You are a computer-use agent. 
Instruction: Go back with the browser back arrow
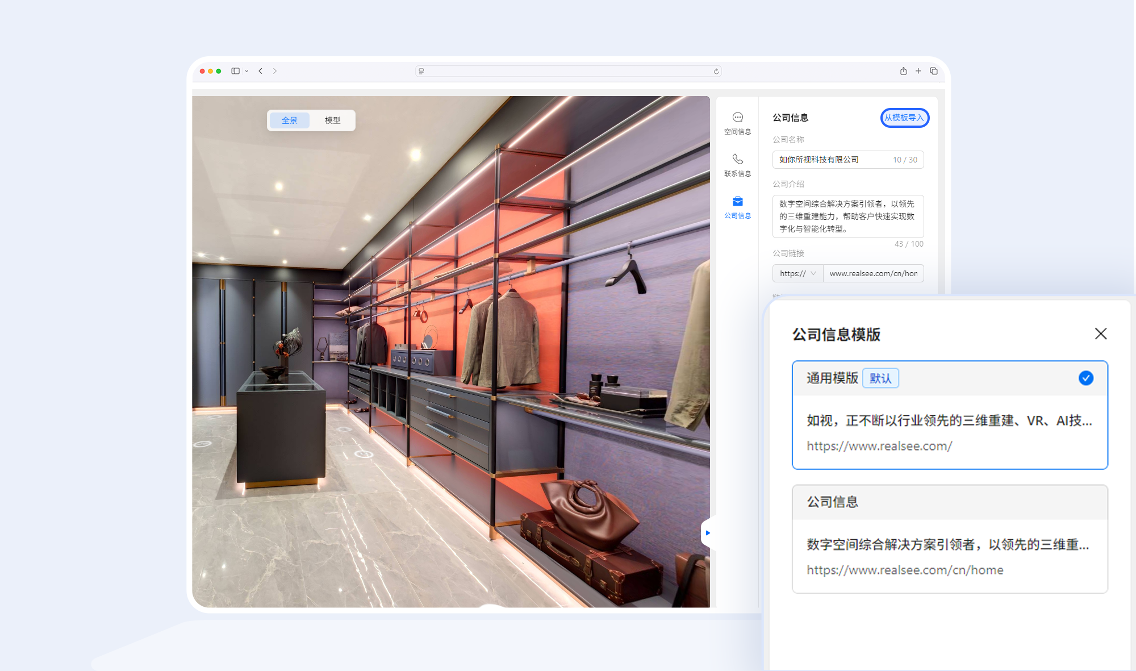pyautogui.click(x=260, y=71)
